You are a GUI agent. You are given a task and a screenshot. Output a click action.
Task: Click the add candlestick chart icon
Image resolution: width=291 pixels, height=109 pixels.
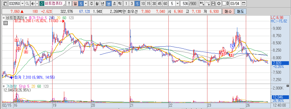tap(202, 3)
